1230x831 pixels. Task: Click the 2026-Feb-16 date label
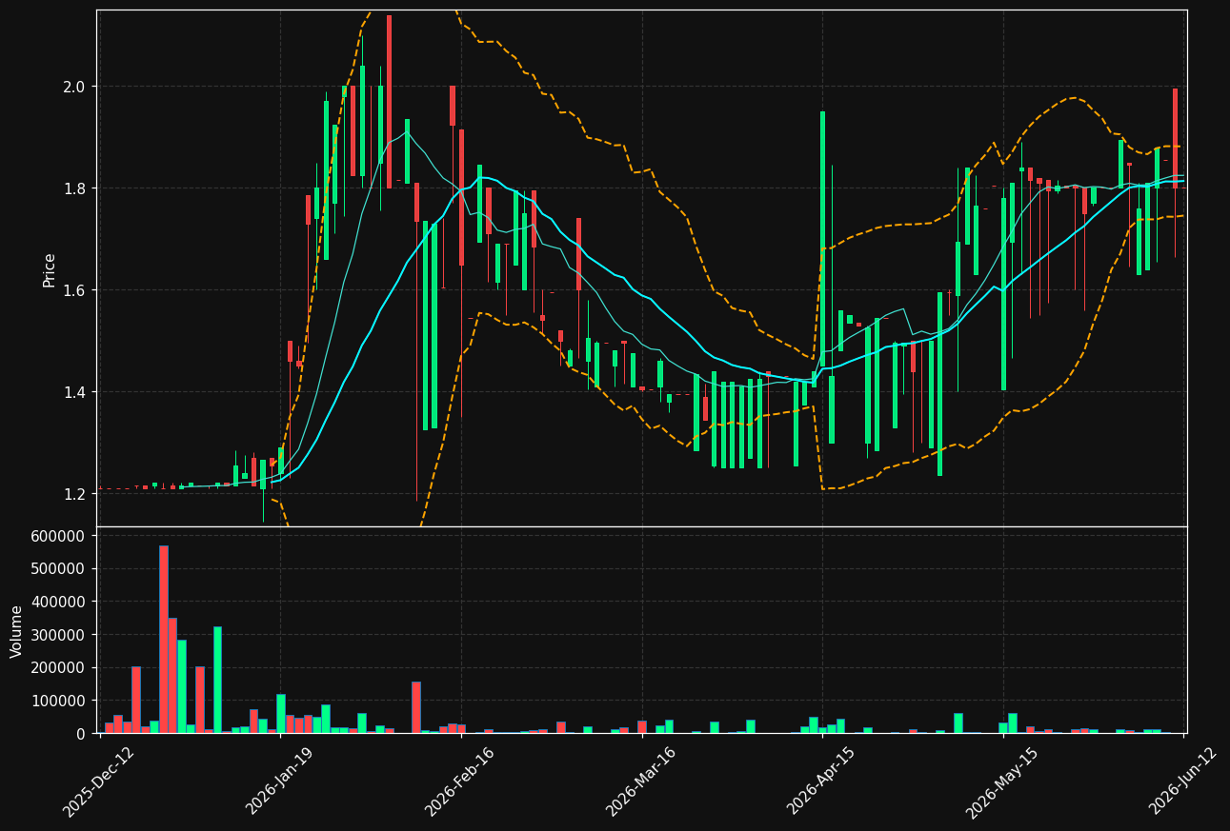(x=460, y=782)
